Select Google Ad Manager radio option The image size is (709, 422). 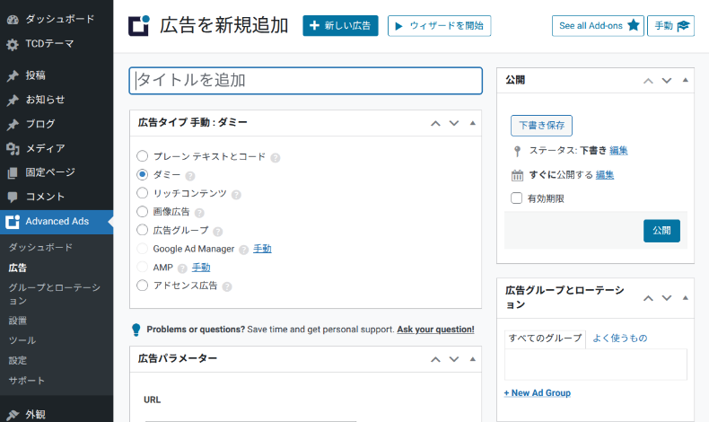(143, 249)
